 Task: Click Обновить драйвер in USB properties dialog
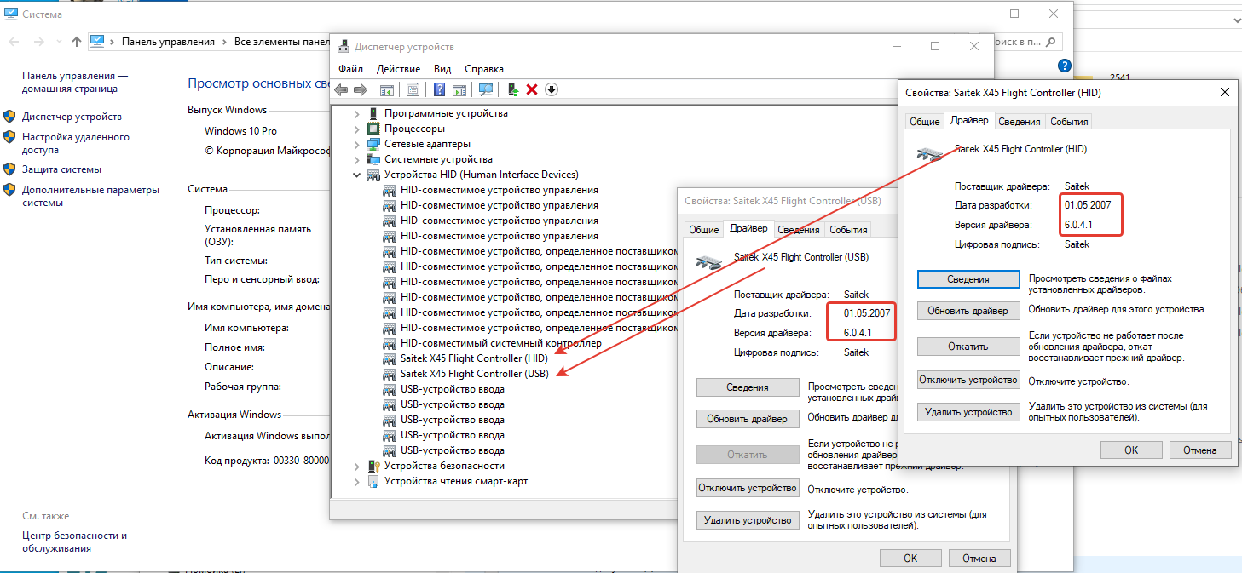[x=748, y=419]
